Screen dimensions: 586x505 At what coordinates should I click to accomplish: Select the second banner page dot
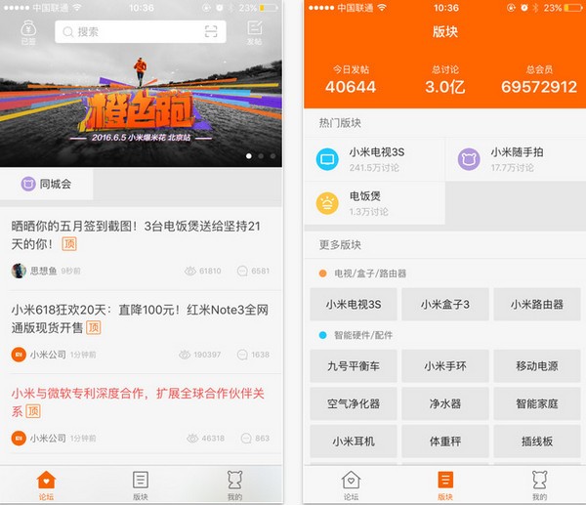tap(261, 156)
